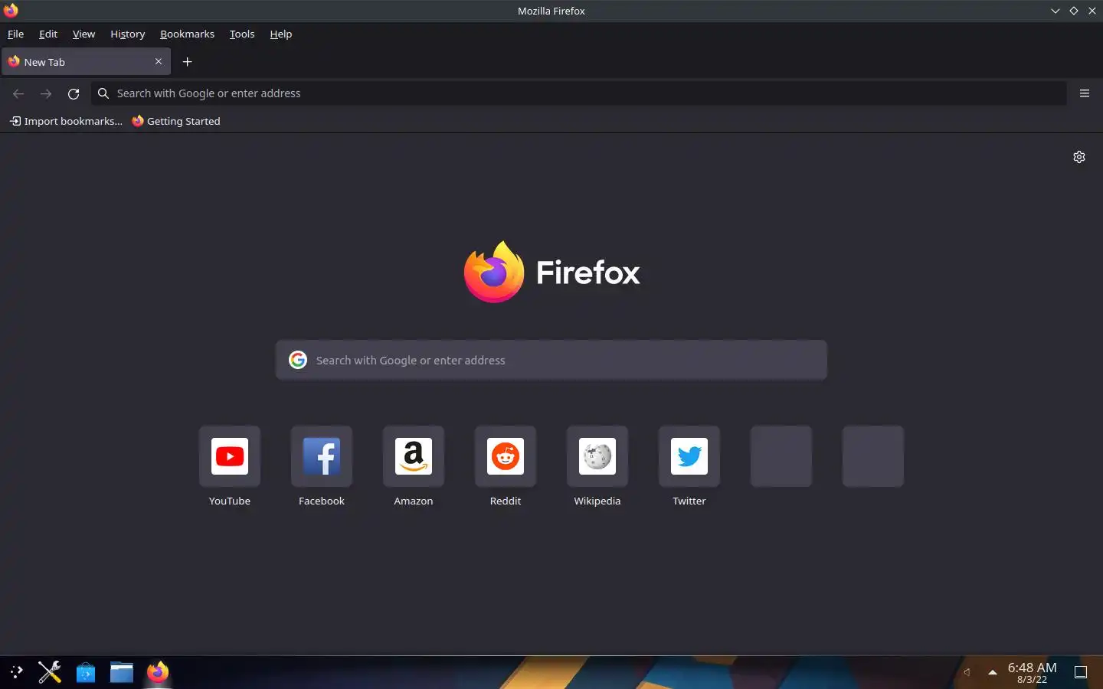1103x689 pixels.
Task: Click the show desktop button in taskbar
Action: click(1081, 672)
